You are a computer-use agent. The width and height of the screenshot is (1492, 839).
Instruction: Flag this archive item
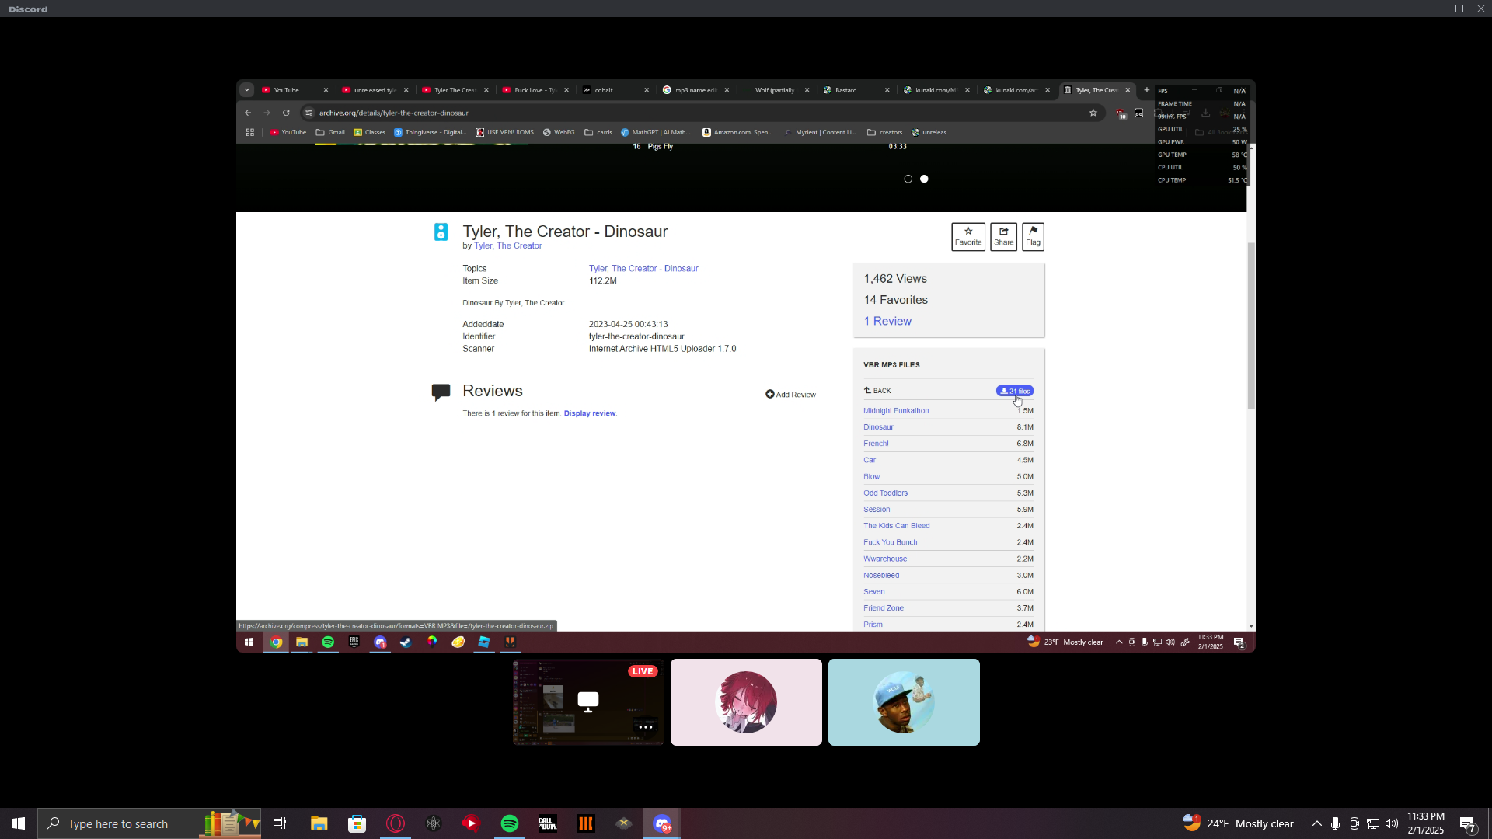[1033, 236]
